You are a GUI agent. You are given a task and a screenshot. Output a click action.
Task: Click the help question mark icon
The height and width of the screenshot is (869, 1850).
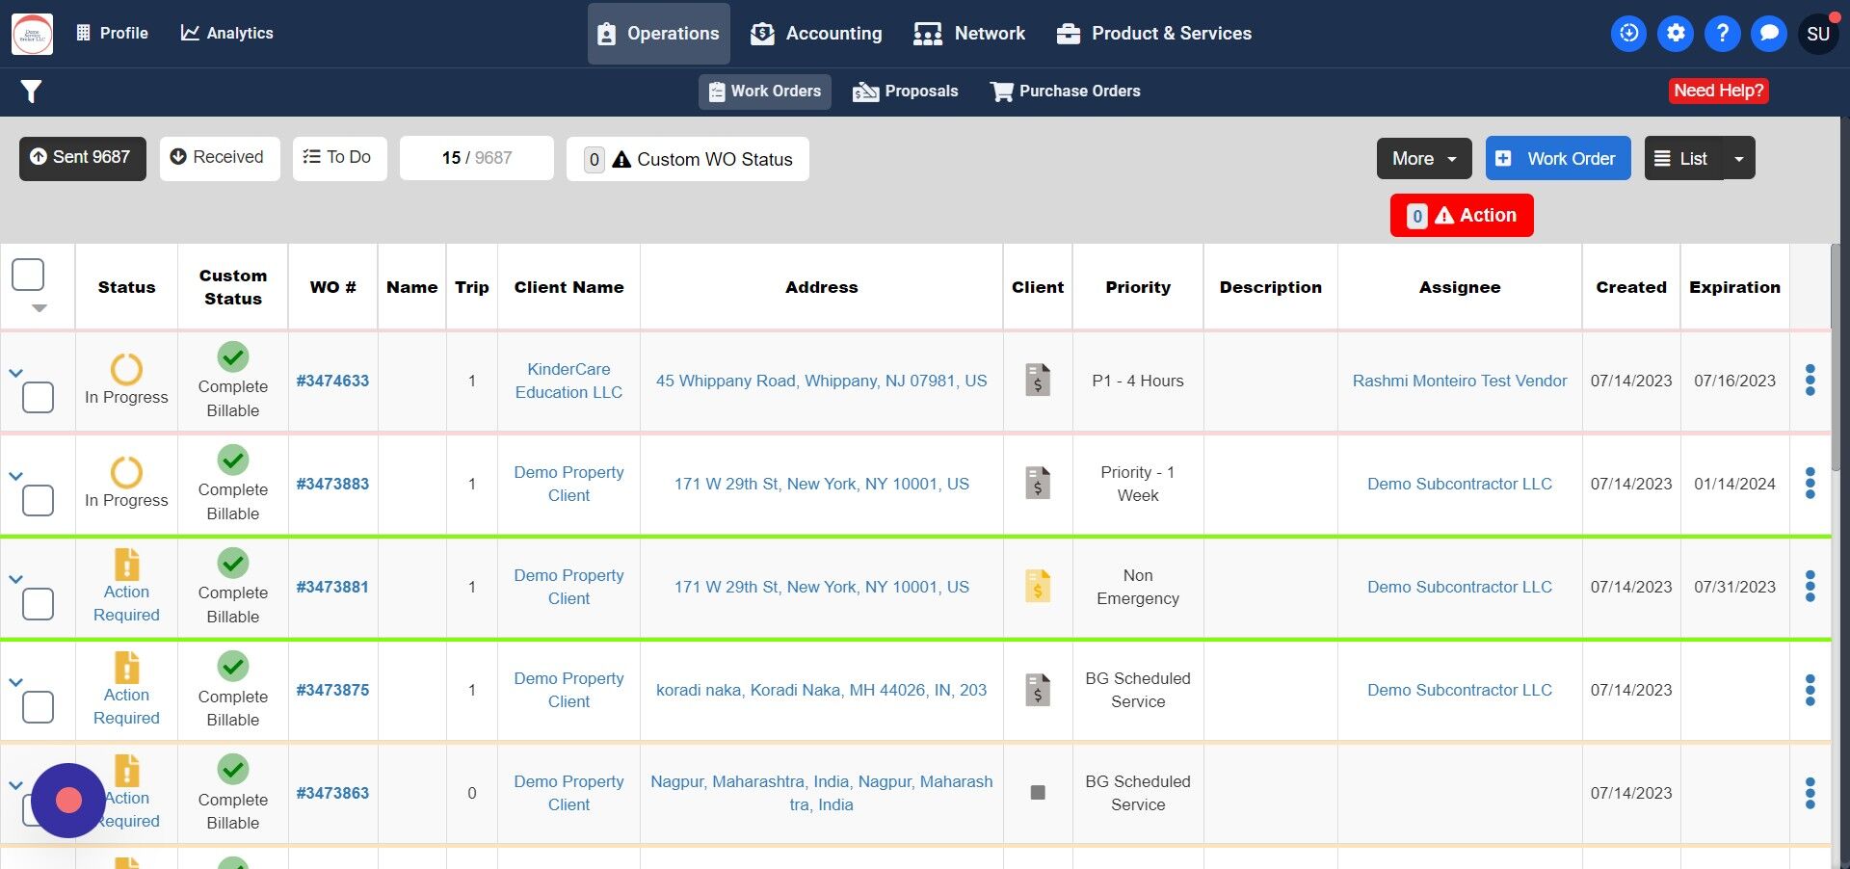click(1722, 34)
